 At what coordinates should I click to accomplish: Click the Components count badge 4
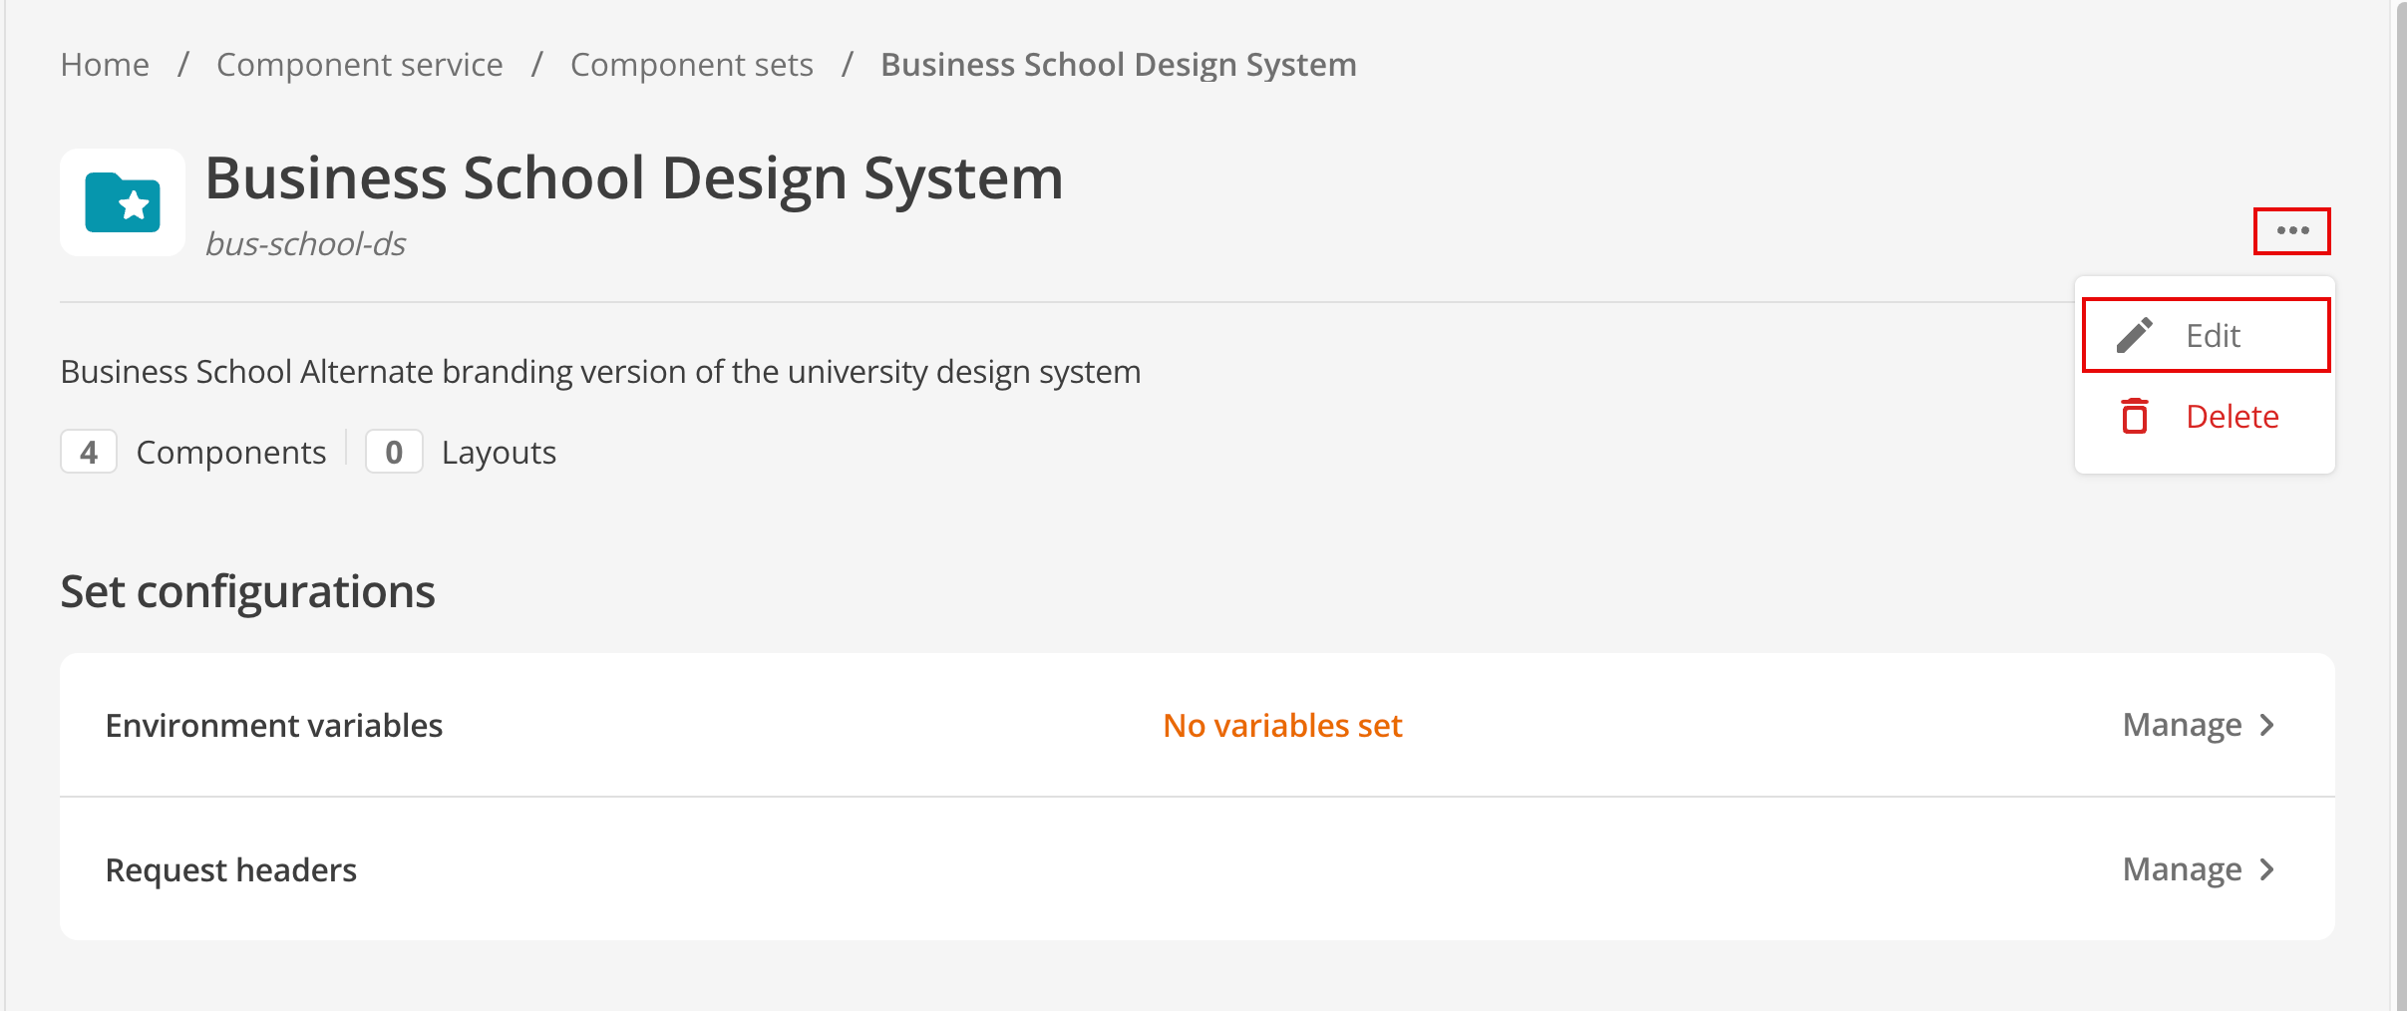pyautogui.click(x=89, y=452)
